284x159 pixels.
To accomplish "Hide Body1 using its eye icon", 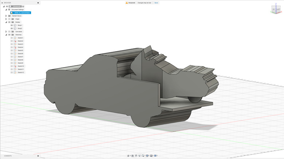I will pyautogui.click(x=12, y=25).
